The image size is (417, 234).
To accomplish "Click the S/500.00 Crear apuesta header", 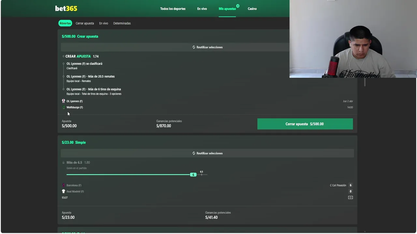I will (80, 36).
